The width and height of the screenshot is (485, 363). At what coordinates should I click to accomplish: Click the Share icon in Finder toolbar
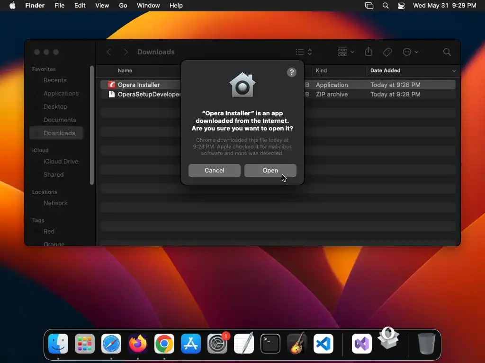pos(368,52)
